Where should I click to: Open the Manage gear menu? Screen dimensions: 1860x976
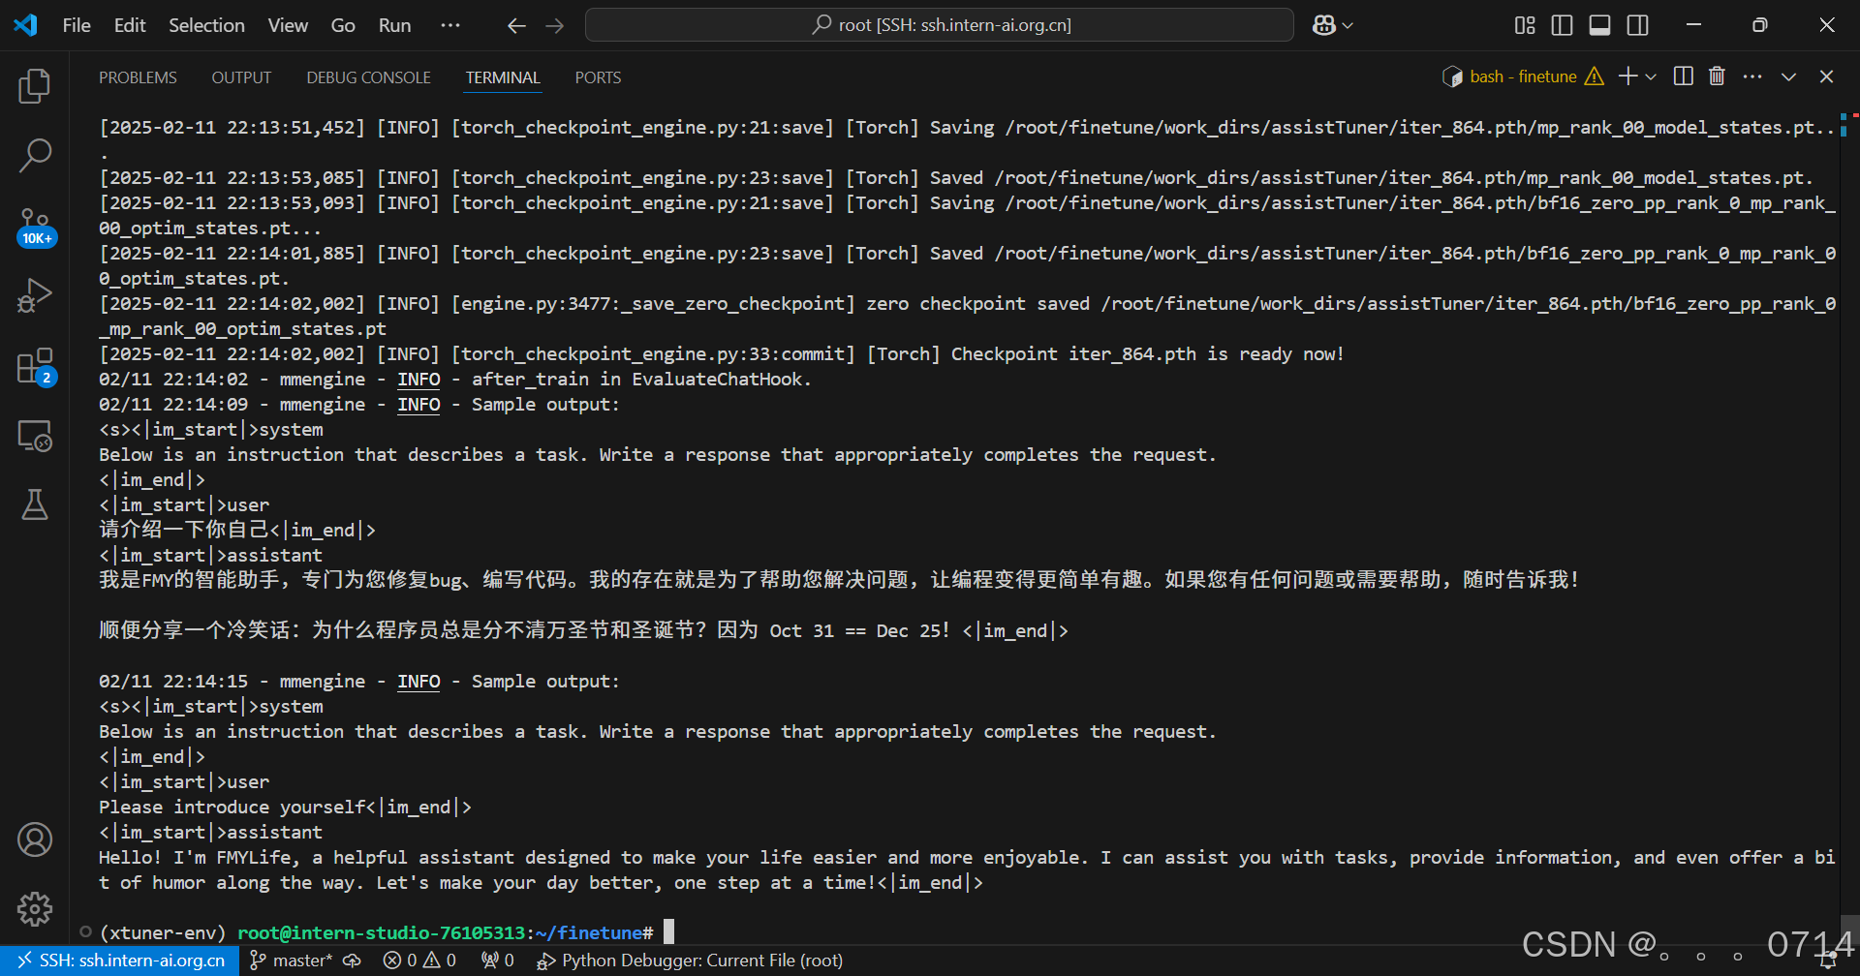35,908
